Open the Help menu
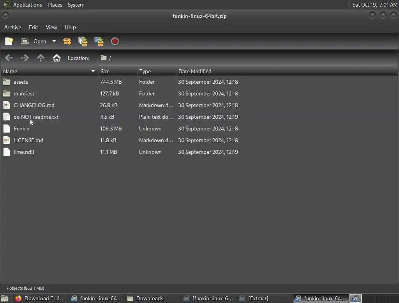This screenshot has width=399, height=303. (x=70, y=27)
